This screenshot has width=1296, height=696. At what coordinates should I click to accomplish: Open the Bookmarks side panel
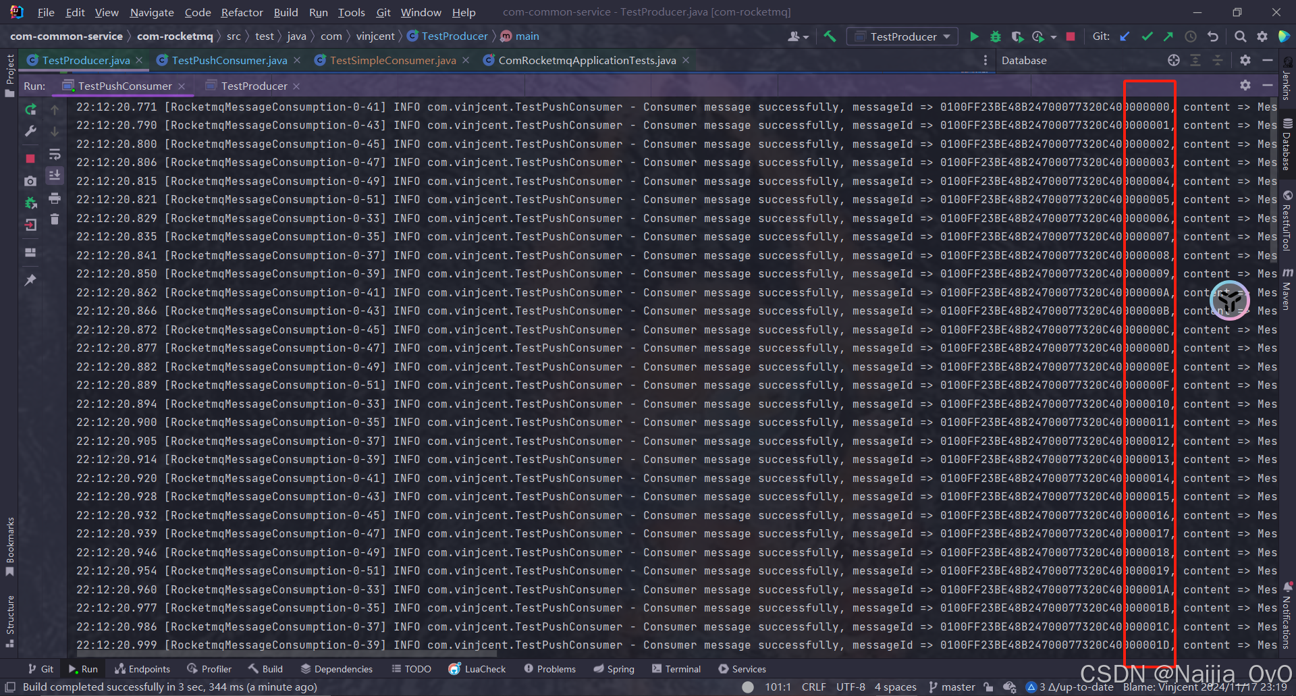(x=9, y=547)
